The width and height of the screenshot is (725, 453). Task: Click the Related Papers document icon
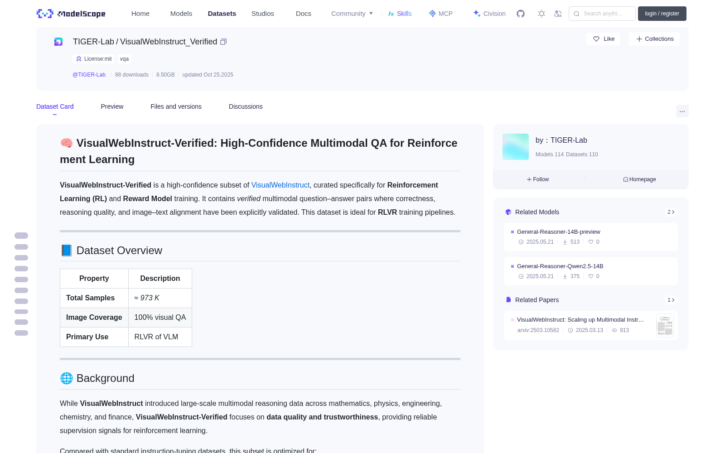pos(508,300)
